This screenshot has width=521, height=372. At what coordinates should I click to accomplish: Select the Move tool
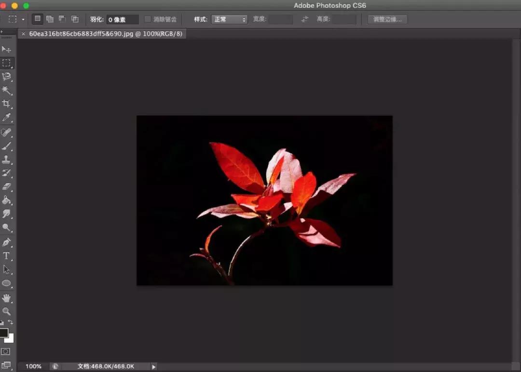click(6, 49)
